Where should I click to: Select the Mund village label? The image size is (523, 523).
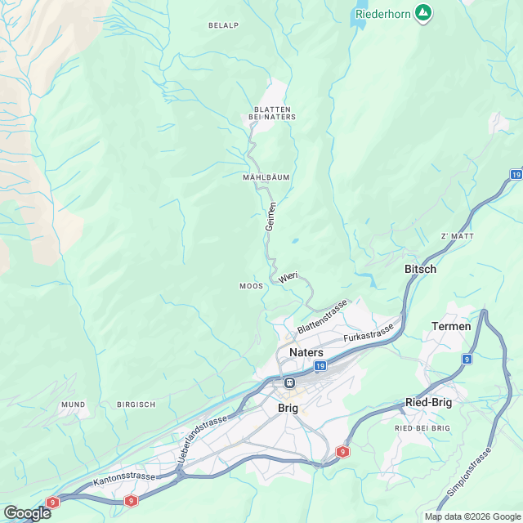[x=74, y=405]
